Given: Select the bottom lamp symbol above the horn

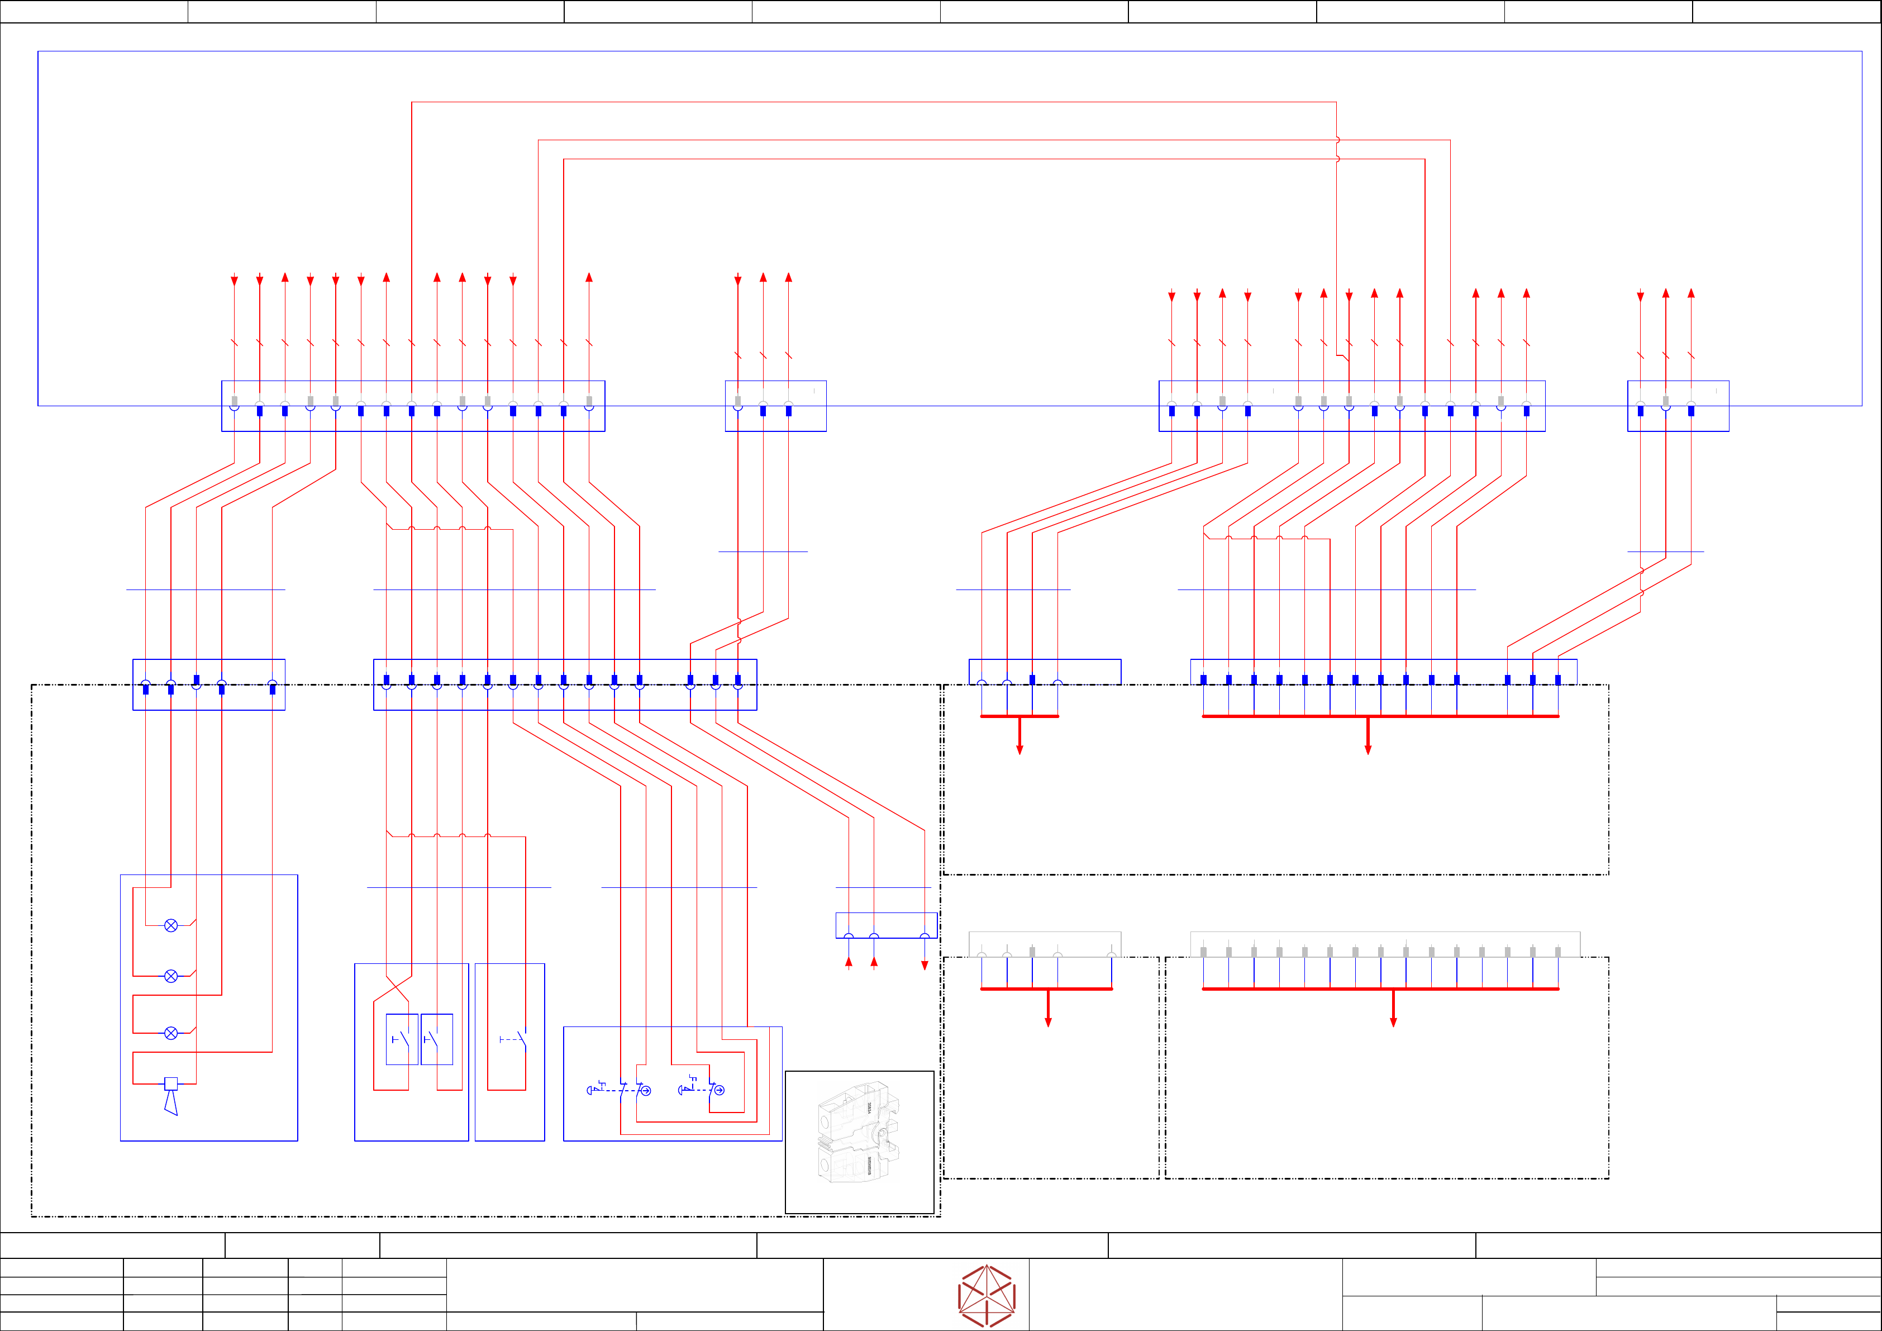Looking at the screenshot, I should click(170, 1033).
